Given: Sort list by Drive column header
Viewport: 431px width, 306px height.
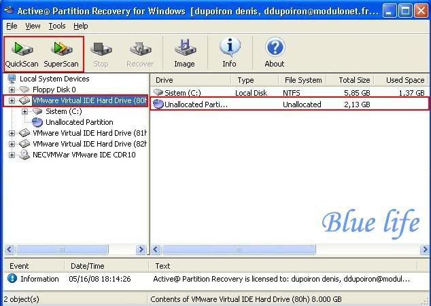Looking at the screenshot, I should (x=190, y=80).
